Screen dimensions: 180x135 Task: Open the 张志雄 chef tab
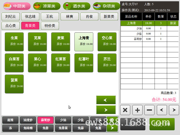click(30, 16)
